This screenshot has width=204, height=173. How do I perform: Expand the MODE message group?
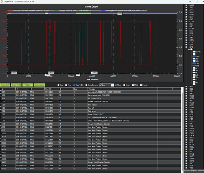tap(186, 96)
